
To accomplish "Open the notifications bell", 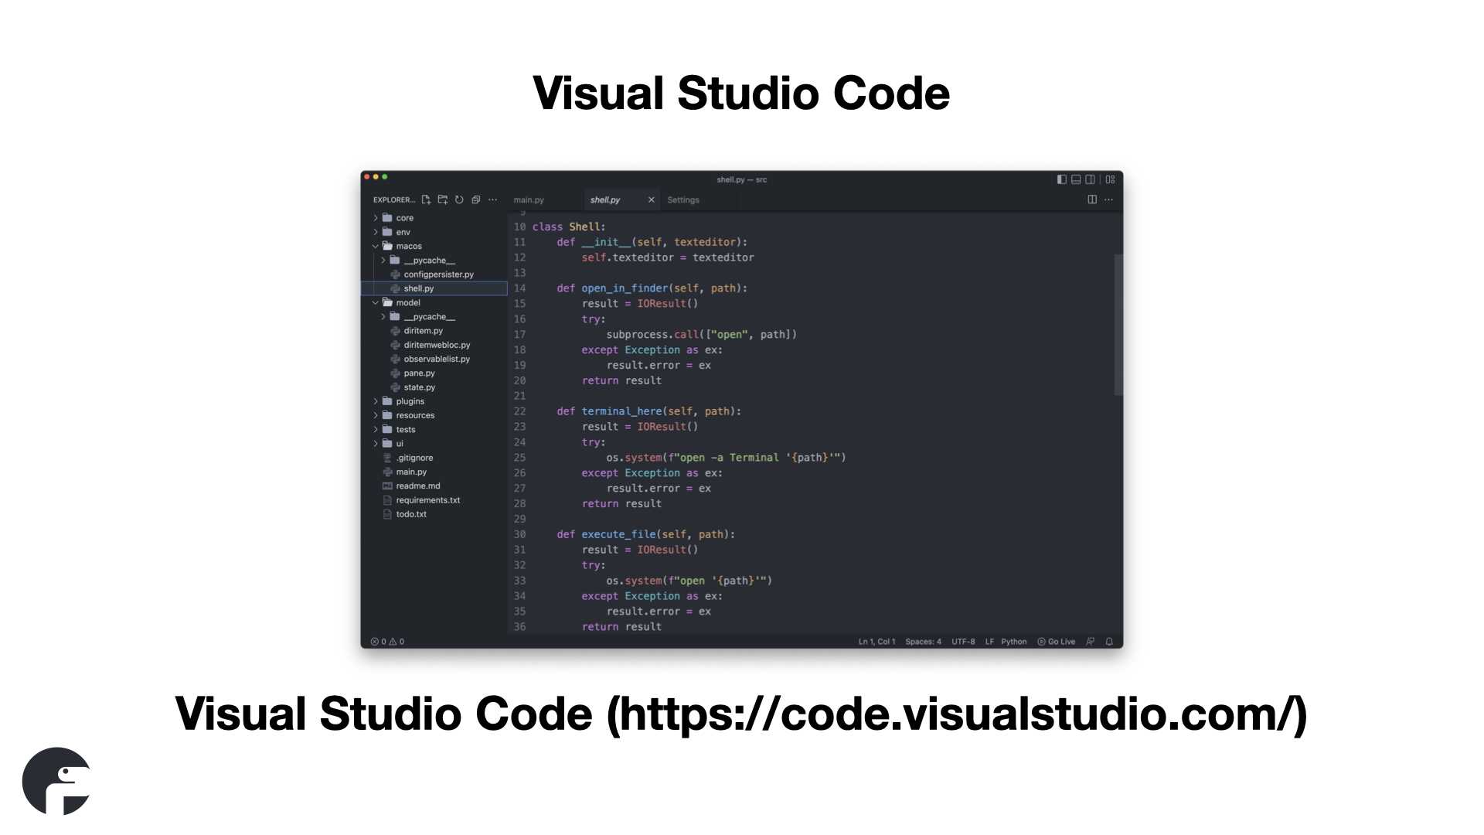I will (1109, 642).
